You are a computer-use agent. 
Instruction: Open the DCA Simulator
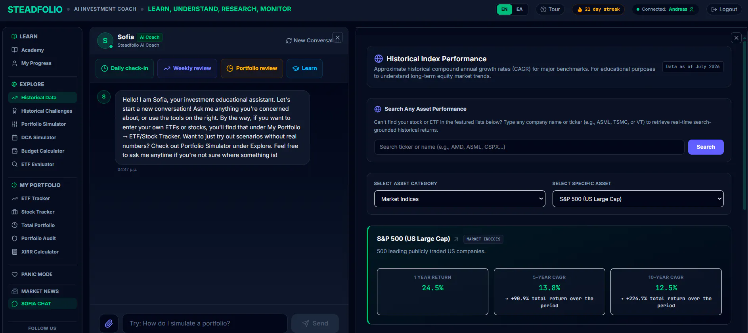pyautogui.click(x=42, y=138)
